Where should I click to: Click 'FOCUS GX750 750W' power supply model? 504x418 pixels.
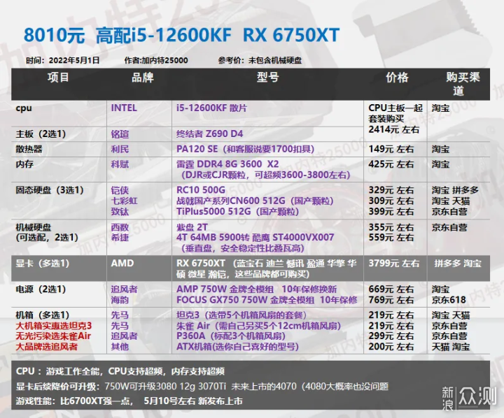(222, 300)
